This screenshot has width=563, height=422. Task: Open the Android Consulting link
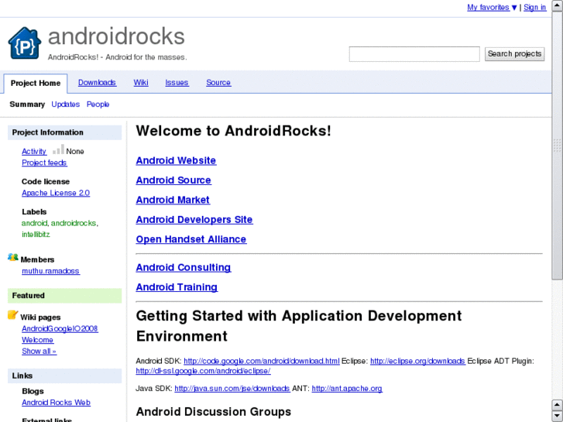click(183, 268)
